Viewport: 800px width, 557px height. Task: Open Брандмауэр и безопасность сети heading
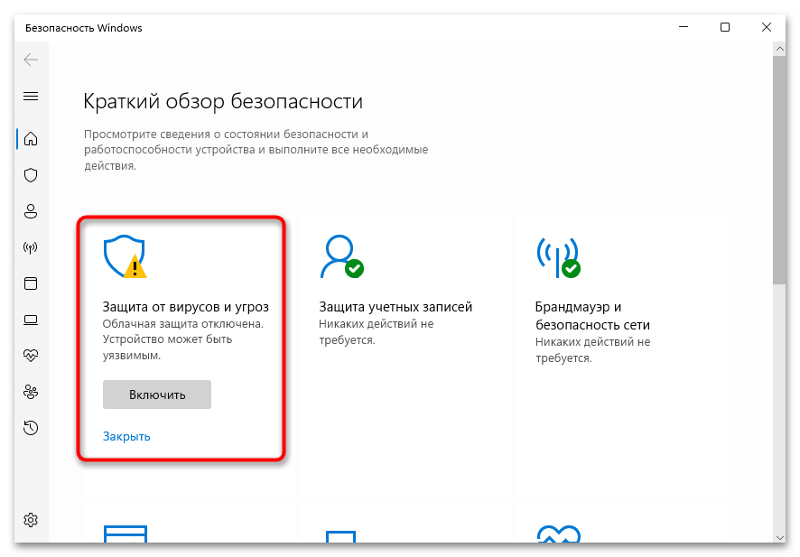tap(593, 316)
